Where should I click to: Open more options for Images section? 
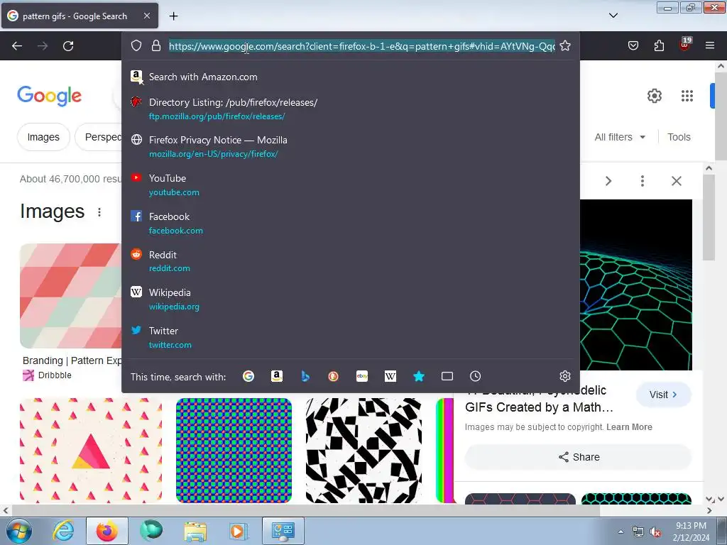coord(99,212)
